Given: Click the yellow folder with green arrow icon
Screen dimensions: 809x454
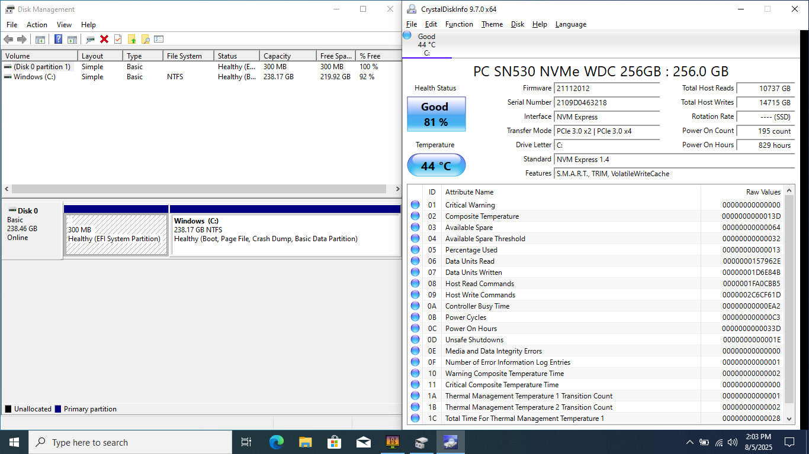Looking at the screenshot, I should [x=131, y=40].
